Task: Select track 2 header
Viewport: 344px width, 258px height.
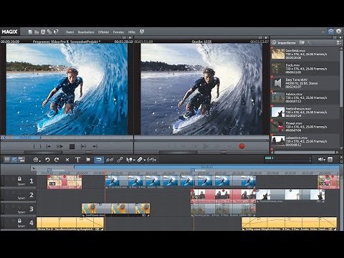Action: click(19, 195)
